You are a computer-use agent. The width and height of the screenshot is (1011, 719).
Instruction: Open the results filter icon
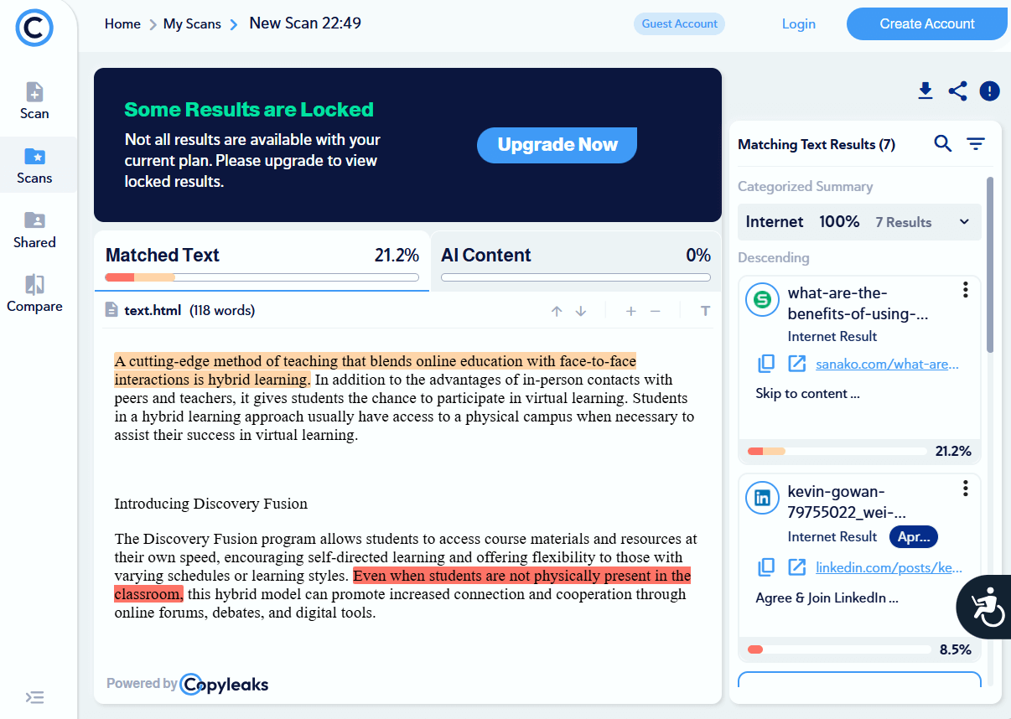pyautogui.click(x=975, y=144)
